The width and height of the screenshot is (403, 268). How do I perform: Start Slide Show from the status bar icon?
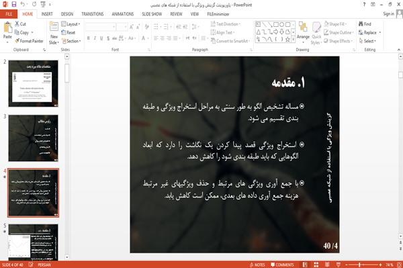tap(339, 265)
